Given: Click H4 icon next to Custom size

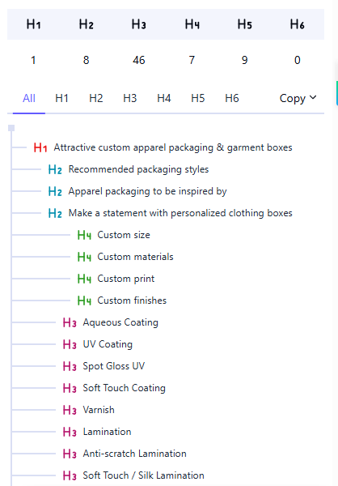Looking at the screenshot, I should [x=84, y=235].
